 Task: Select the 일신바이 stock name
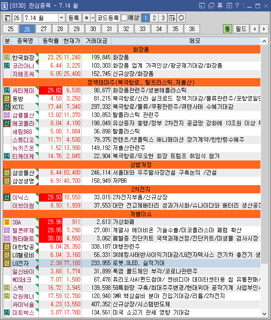click(23, 272)
